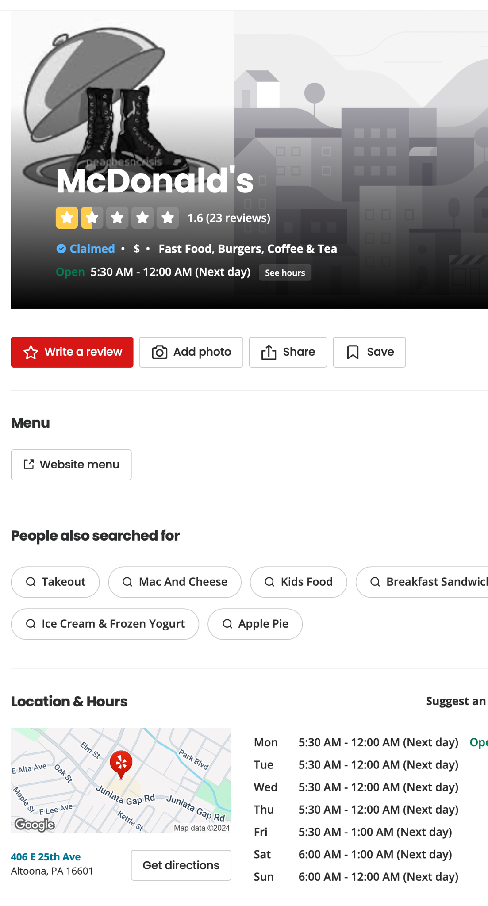The width and height of the screenshot is (488, 906).
Task: Open the location map thumbnail
Action: pos(121,781)
